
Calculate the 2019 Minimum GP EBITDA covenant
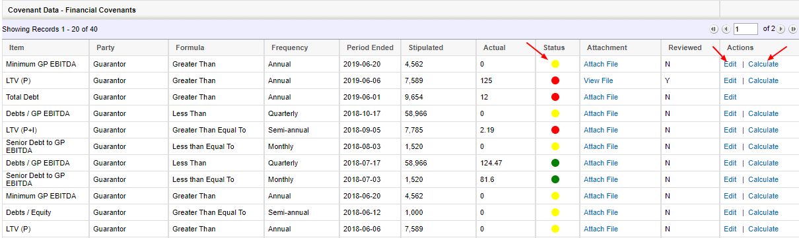(763, 64)
